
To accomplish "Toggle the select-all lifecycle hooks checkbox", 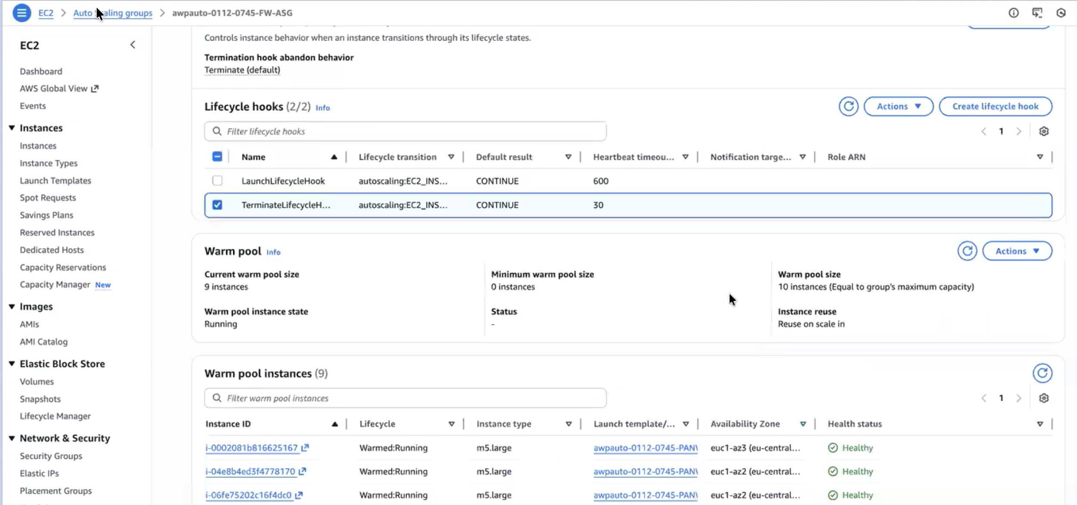I will (x=217, y=157).
